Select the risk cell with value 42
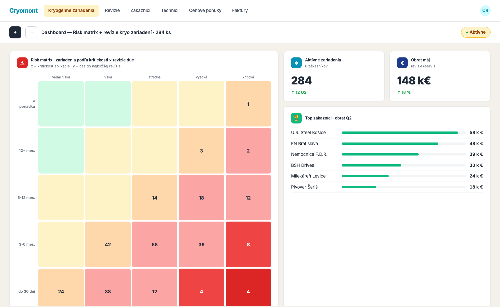This screenshot has width=500, height=307. click(x=108, y=245)
